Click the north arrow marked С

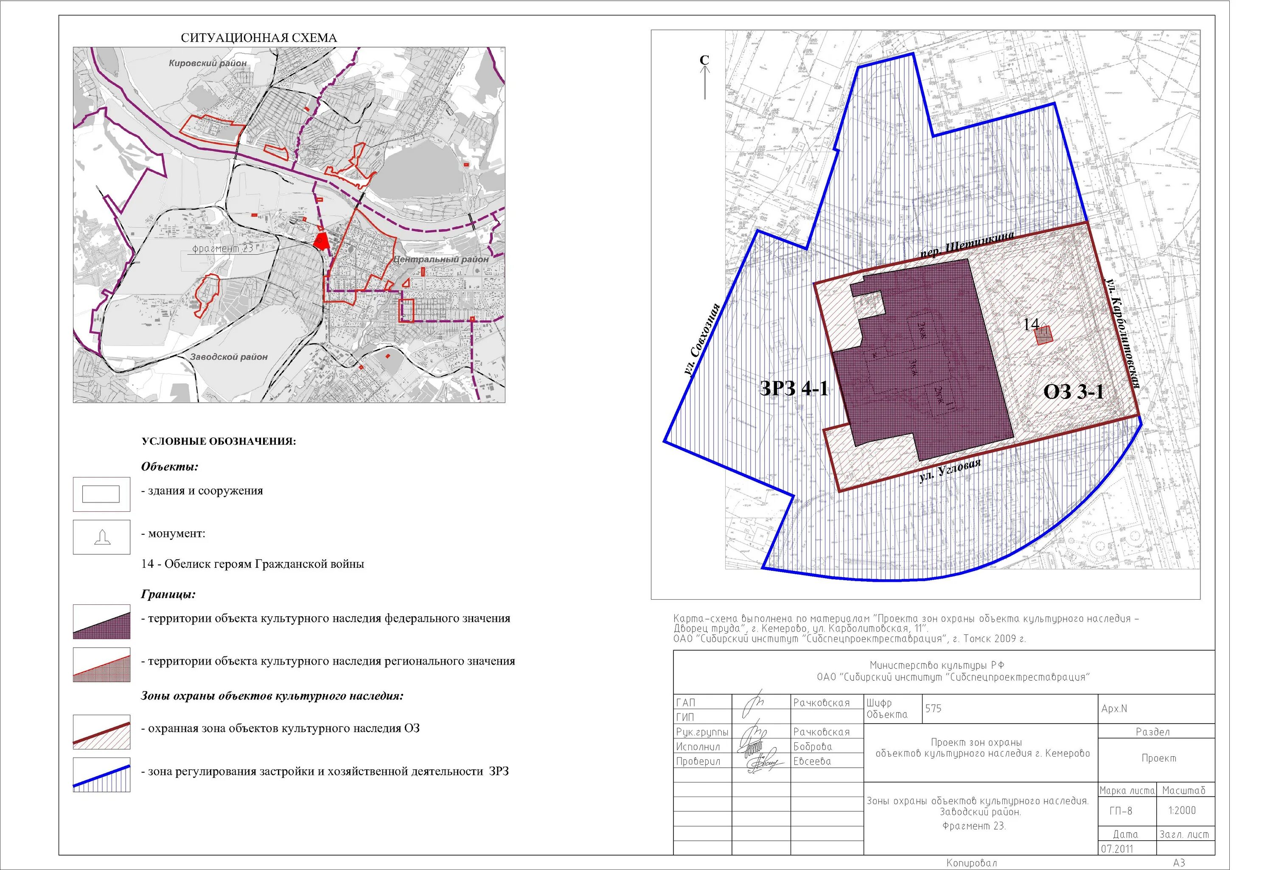pos(704,77)
